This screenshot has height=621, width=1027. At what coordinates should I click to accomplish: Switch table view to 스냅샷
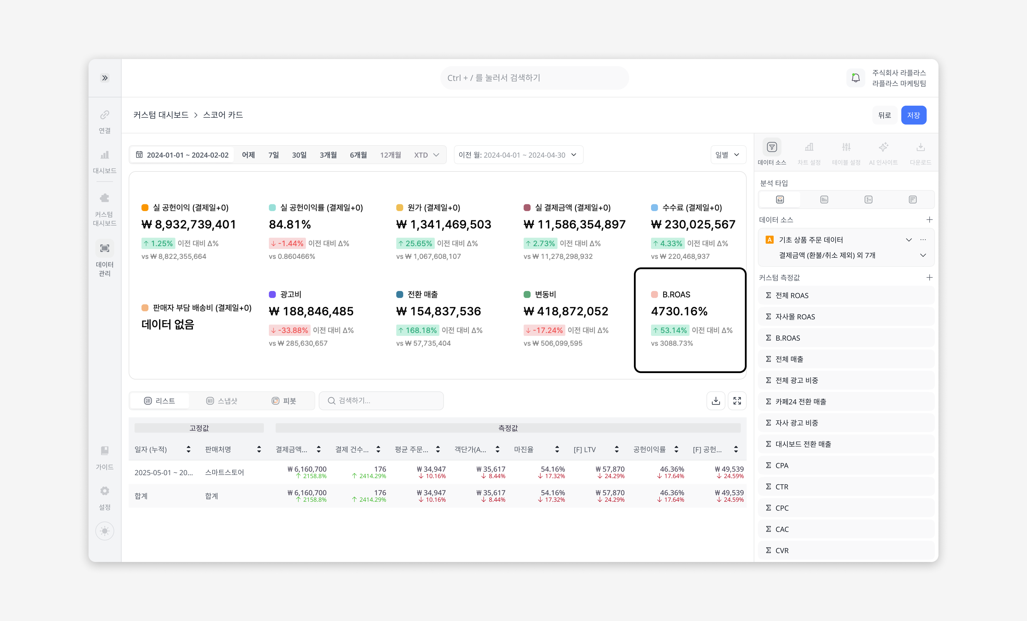[x=222, y=401]
